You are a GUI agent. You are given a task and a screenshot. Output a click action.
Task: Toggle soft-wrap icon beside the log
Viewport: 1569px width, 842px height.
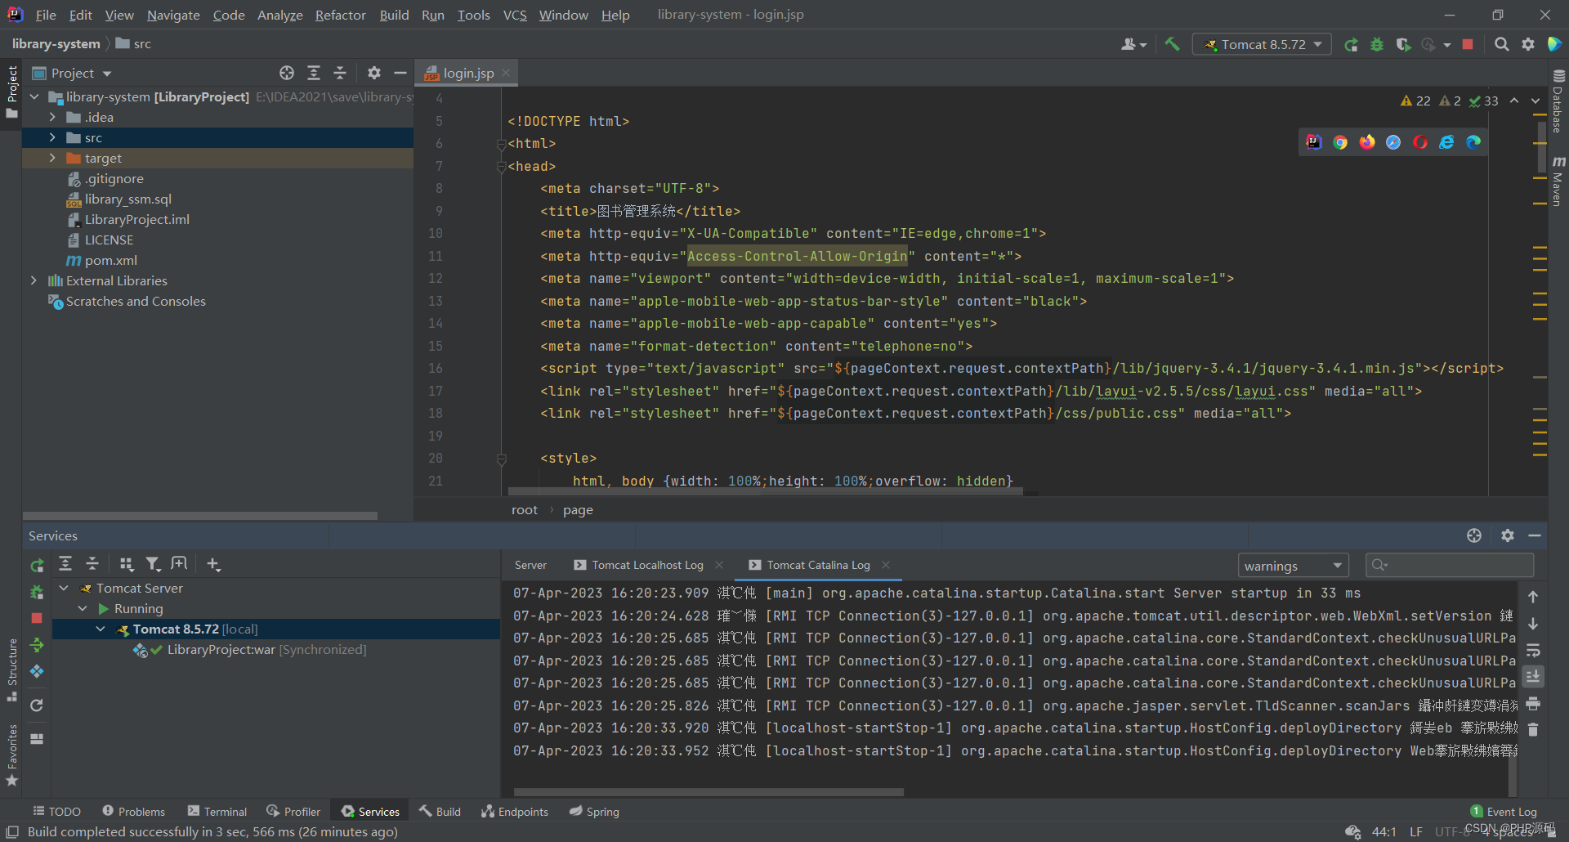click(1533, 650)
